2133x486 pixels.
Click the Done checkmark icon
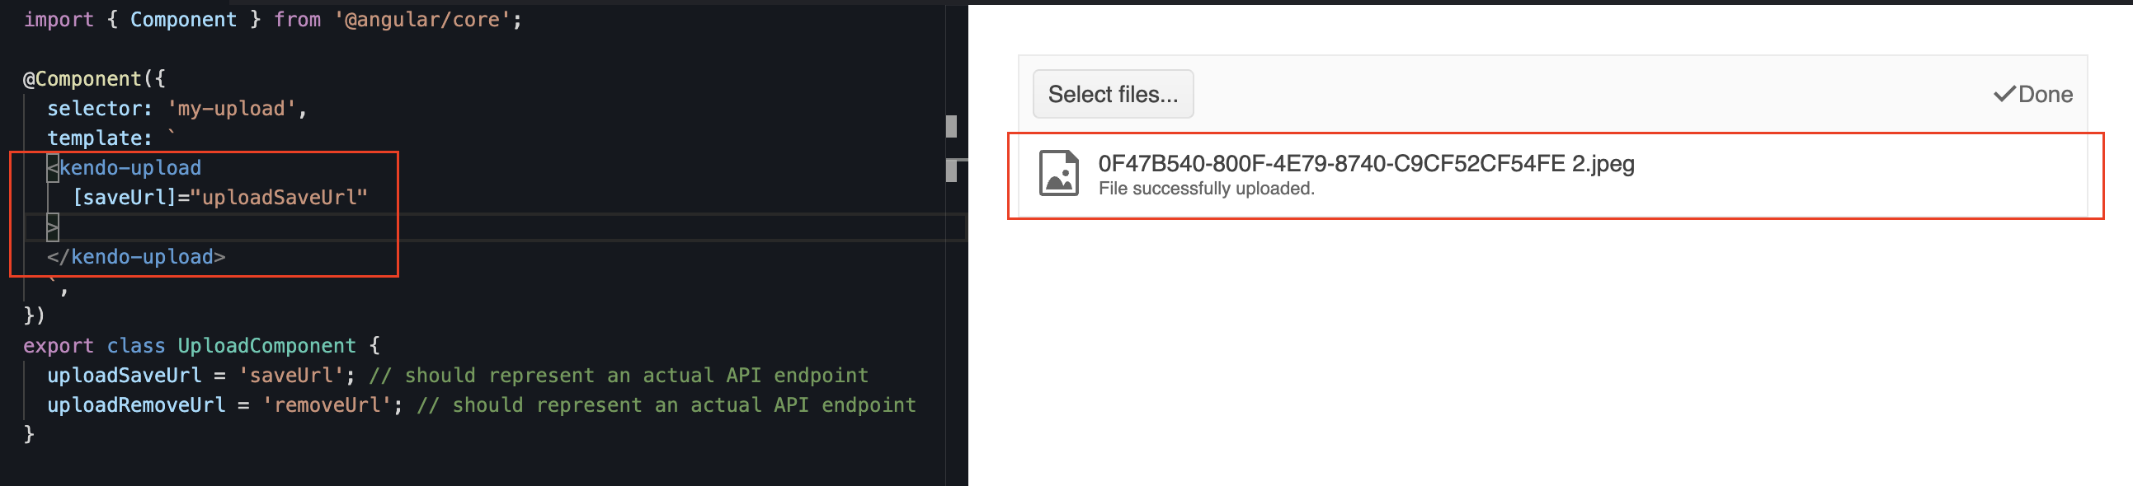(2003, 94)
